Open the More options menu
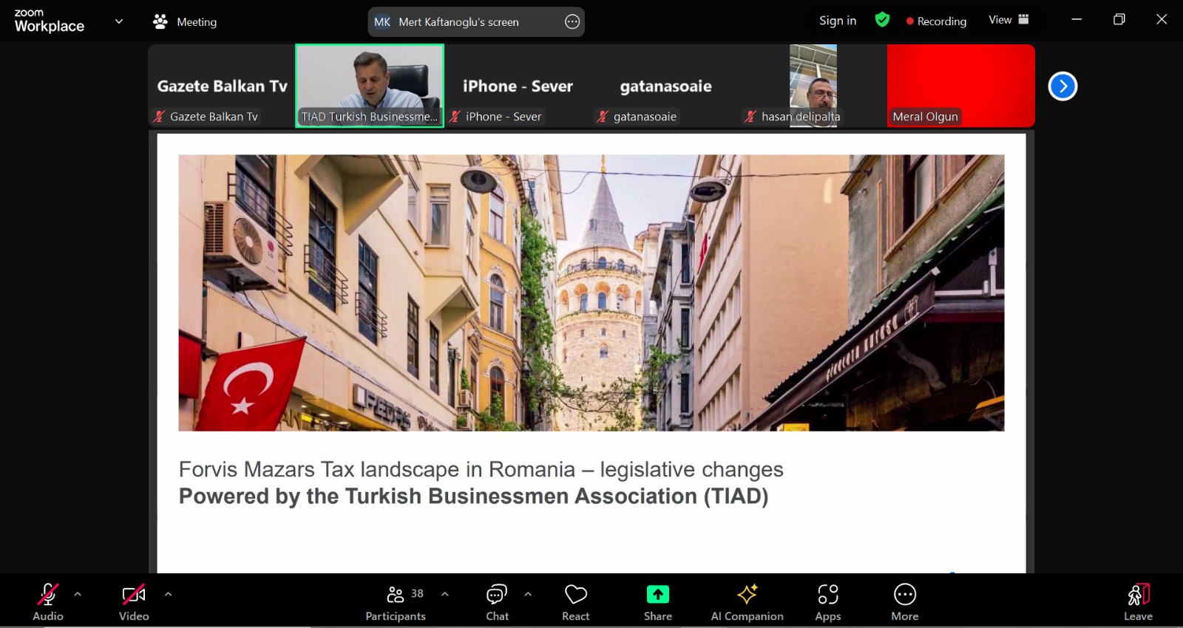Viewport: 1183px width, 628px height. point(904,603)
